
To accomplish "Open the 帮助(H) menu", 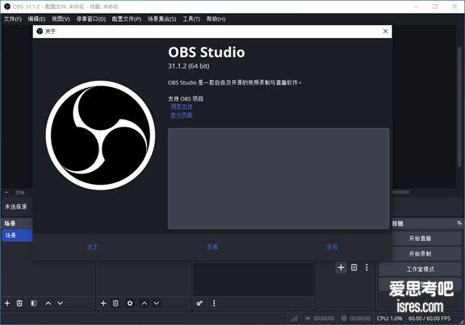I will point(216,19).
